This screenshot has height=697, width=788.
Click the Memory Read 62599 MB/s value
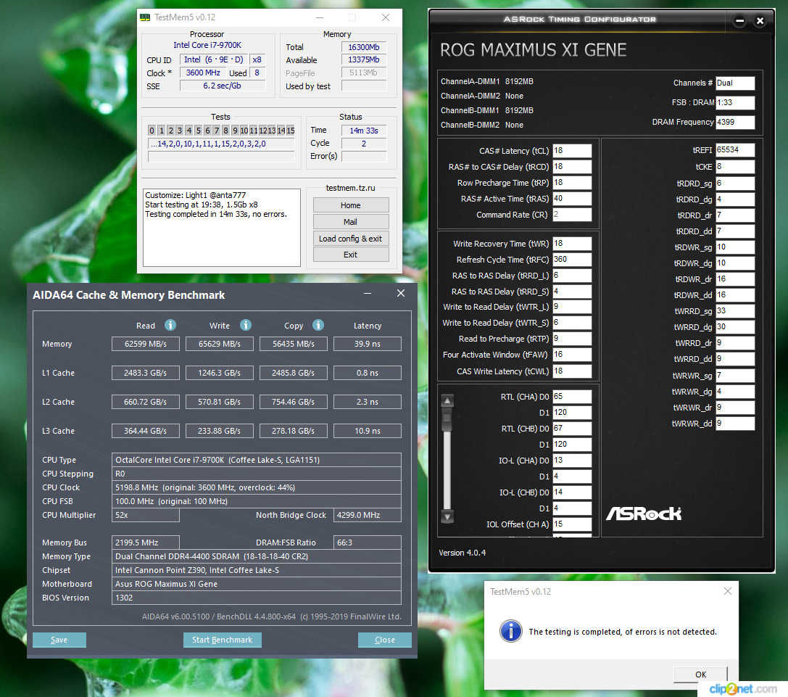[x=145, y=344]
